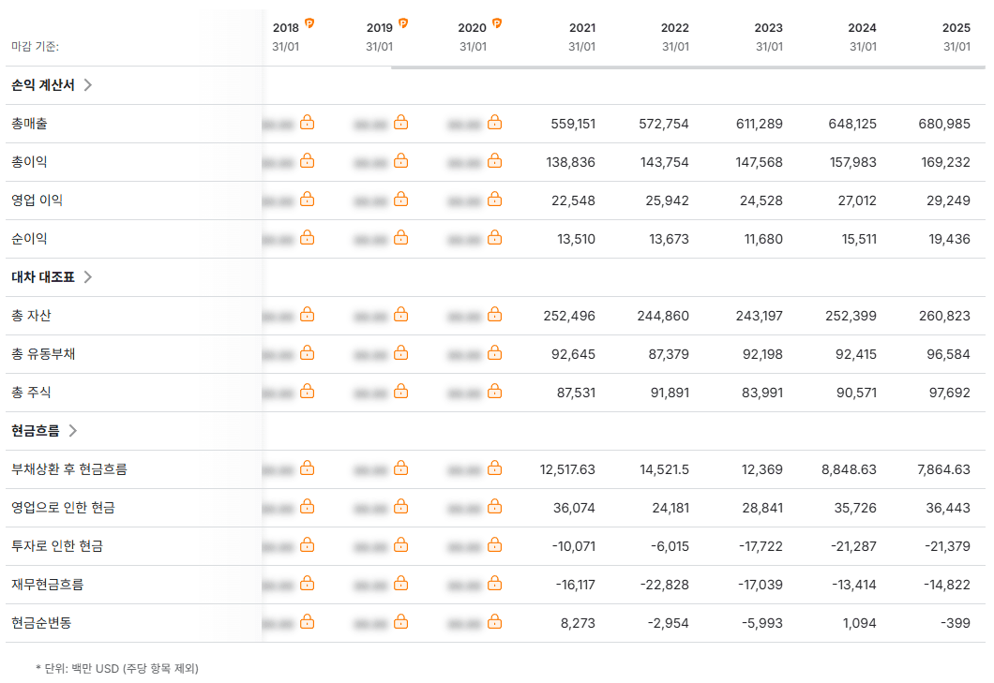Click the 2024 investing cash value -21,287

click(854, 546)
